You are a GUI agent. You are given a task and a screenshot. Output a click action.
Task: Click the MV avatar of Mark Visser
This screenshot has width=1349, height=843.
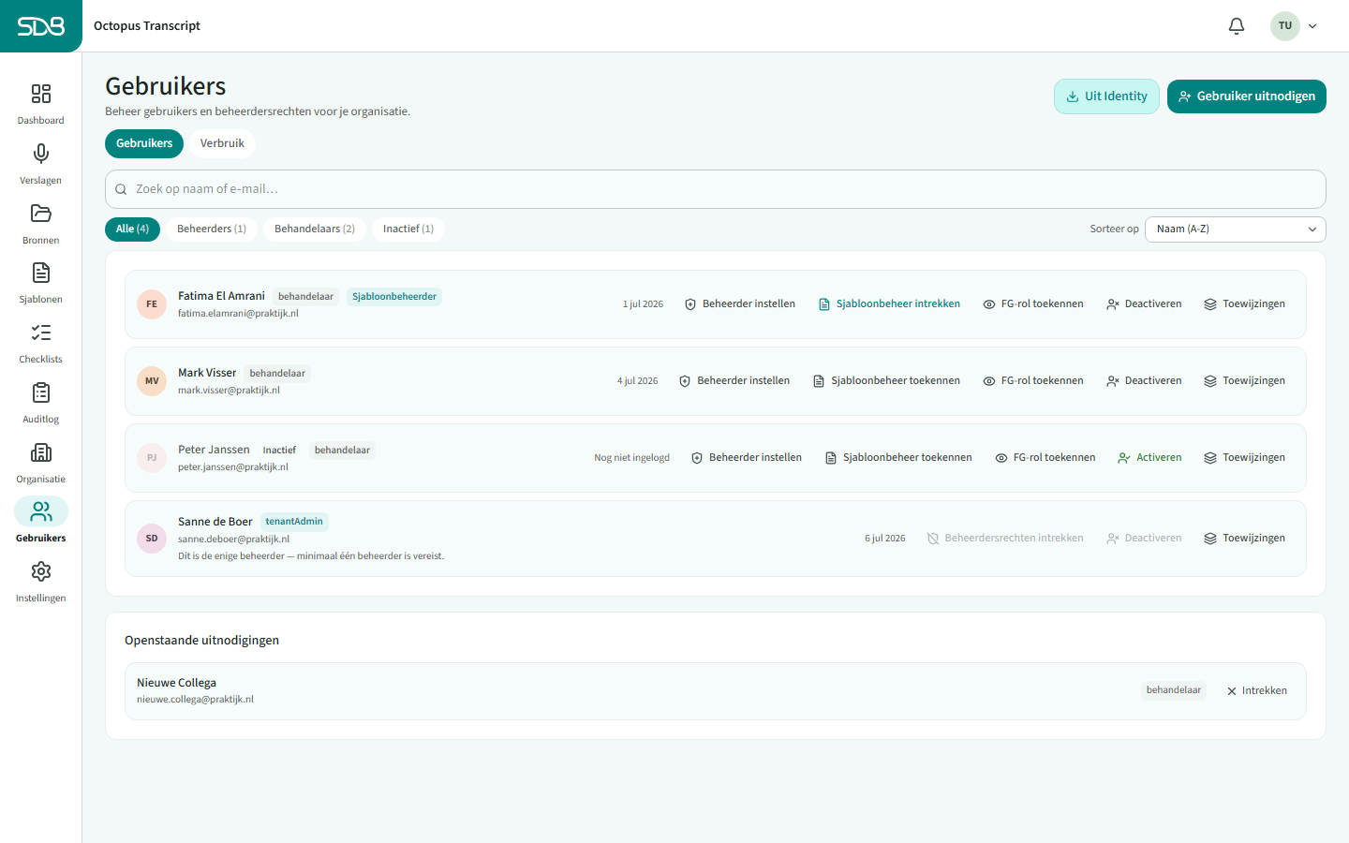152,381
